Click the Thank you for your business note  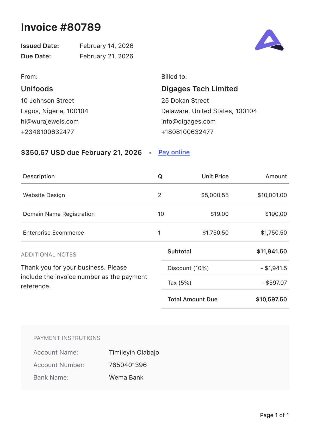(x=84, y=277)
